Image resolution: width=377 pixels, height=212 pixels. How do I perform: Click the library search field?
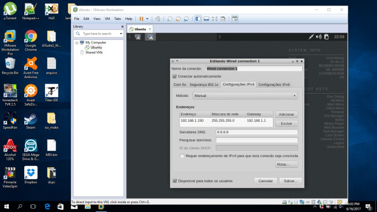pos(99,34)
